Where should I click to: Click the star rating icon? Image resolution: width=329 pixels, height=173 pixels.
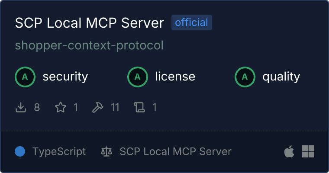click(61, 107)
